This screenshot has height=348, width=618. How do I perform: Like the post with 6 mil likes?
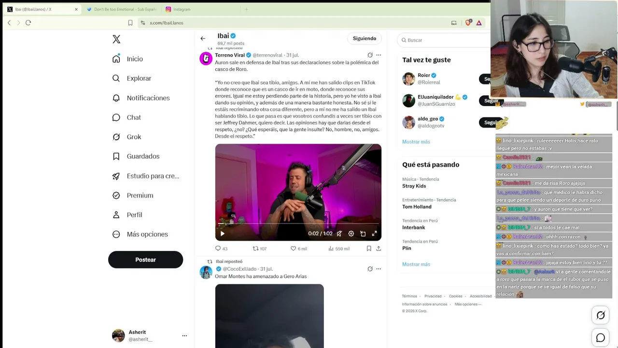[298, 248]
